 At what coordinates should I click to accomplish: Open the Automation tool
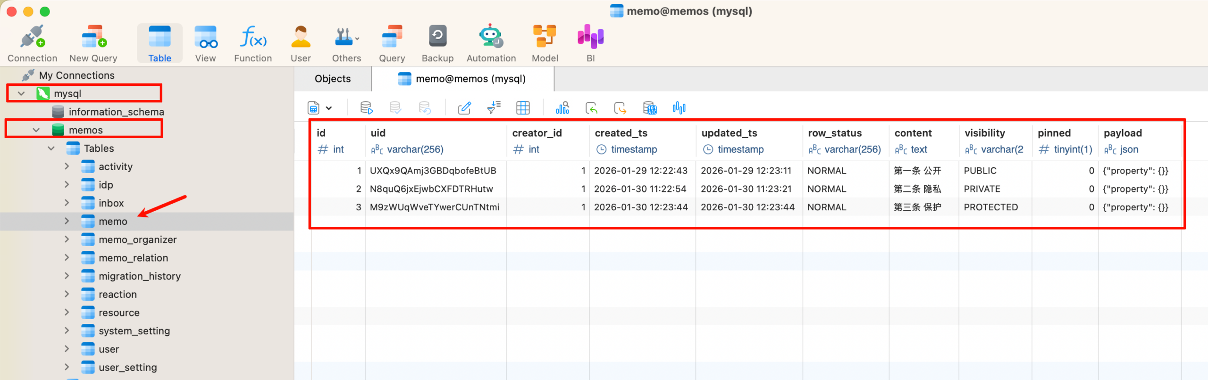click(491, 43)
